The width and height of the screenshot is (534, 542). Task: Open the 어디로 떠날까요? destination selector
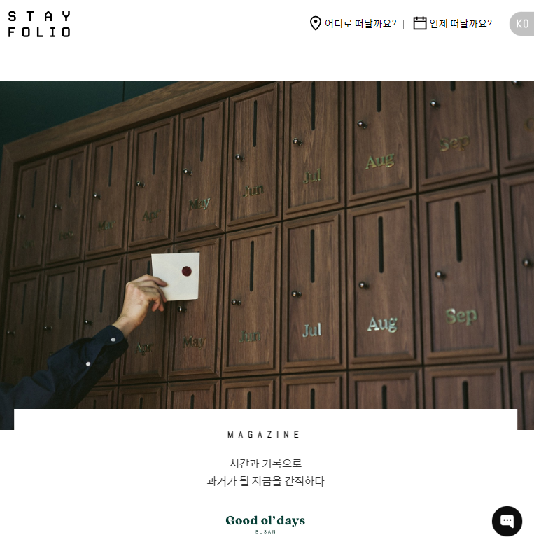coord(360,24)
